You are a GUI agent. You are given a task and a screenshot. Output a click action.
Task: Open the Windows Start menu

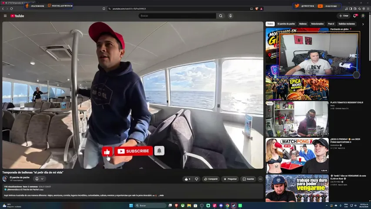131,206
